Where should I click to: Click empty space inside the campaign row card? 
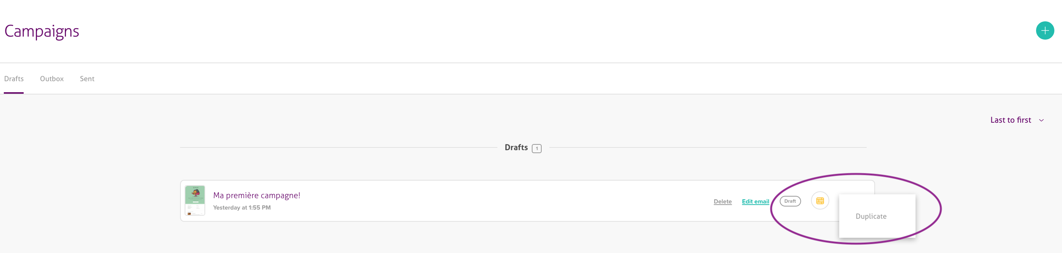(495, 201)
